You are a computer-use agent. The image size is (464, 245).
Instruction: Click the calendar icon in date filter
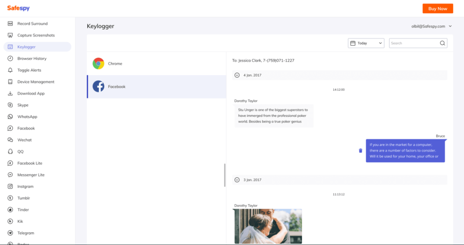coord(353,43)
